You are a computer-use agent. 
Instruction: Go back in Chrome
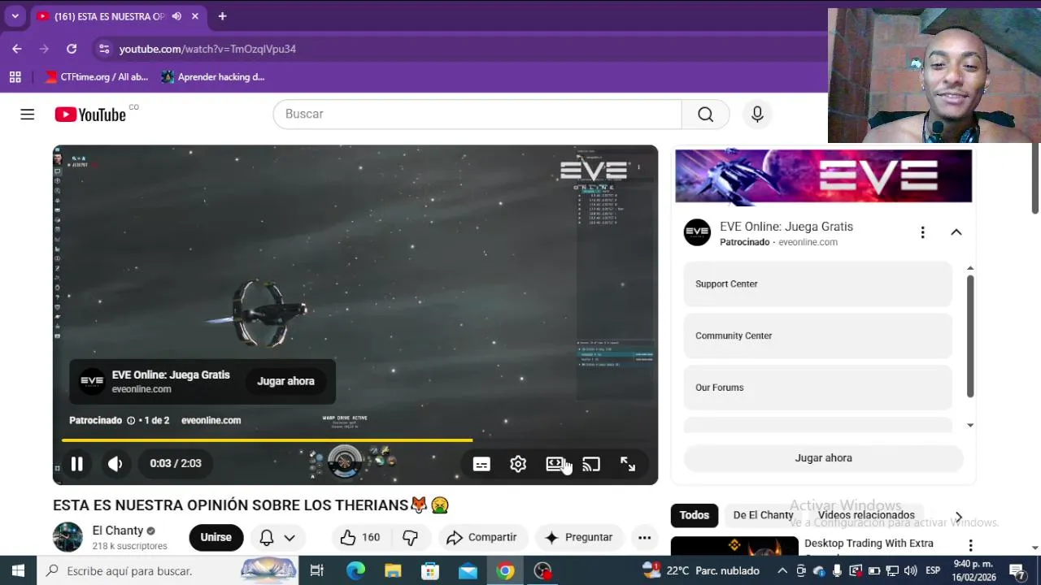(x=17, y=49)
